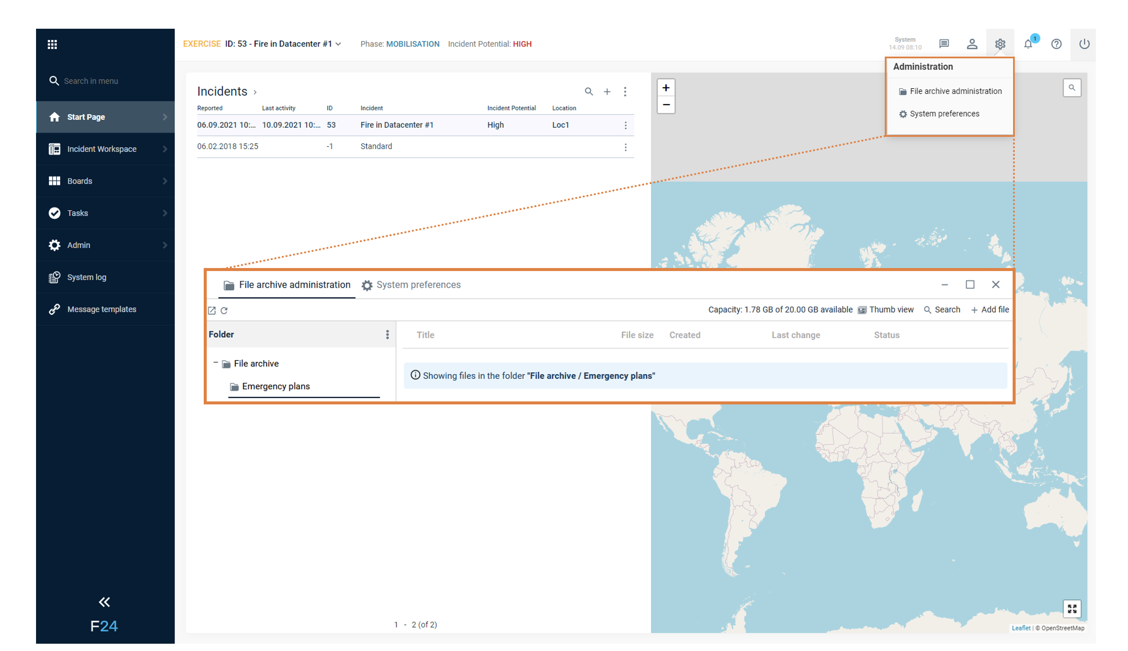The width and height of the screenshot is (1128, 651).
Task: Sort files by Last change column
Action: tap(796, 335)
